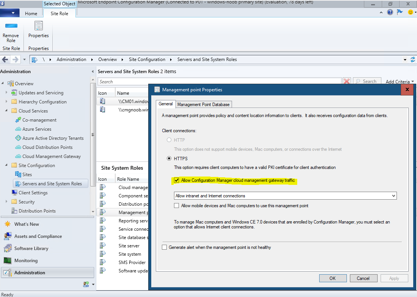Select Servers and Site System Roles node

tap(50, 184)
